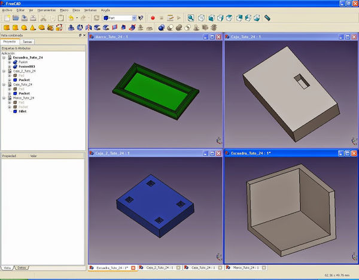Screen dimensions: 359x280
Task: Select the Fusion003 object in the tree
Action: pos(28,66)
